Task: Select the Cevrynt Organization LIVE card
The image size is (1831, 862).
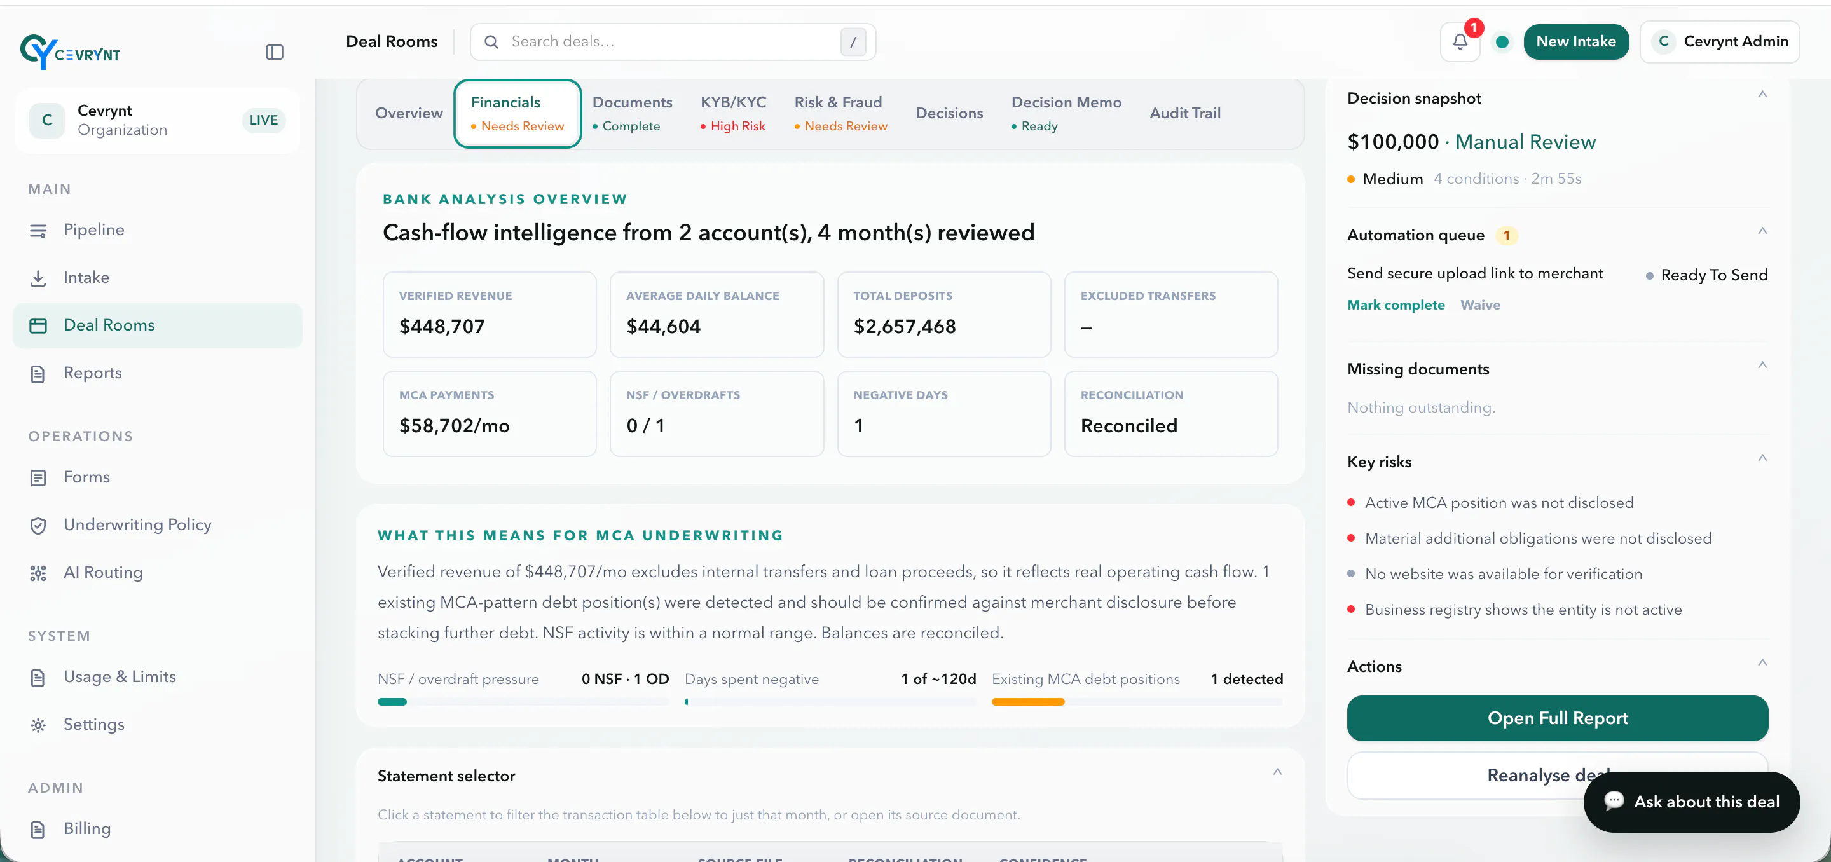Action: coord(157,120)
